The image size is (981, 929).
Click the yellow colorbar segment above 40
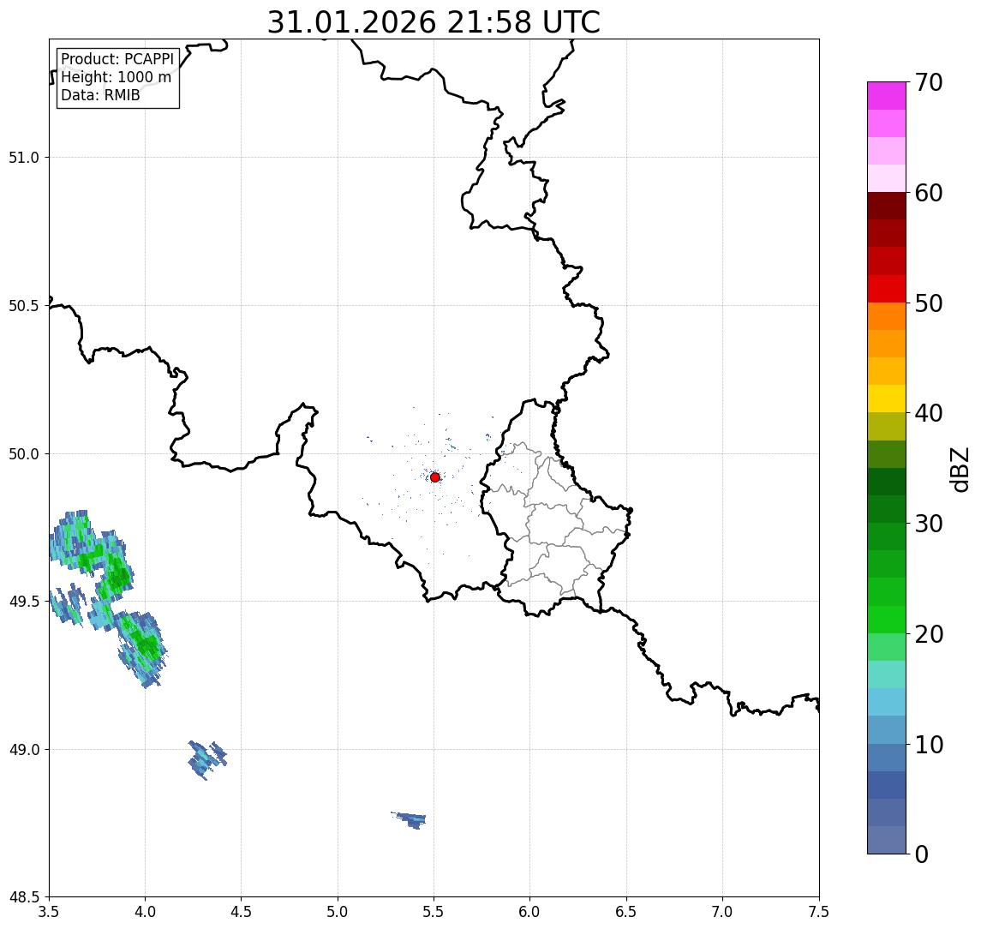click(x=887, y=399)
